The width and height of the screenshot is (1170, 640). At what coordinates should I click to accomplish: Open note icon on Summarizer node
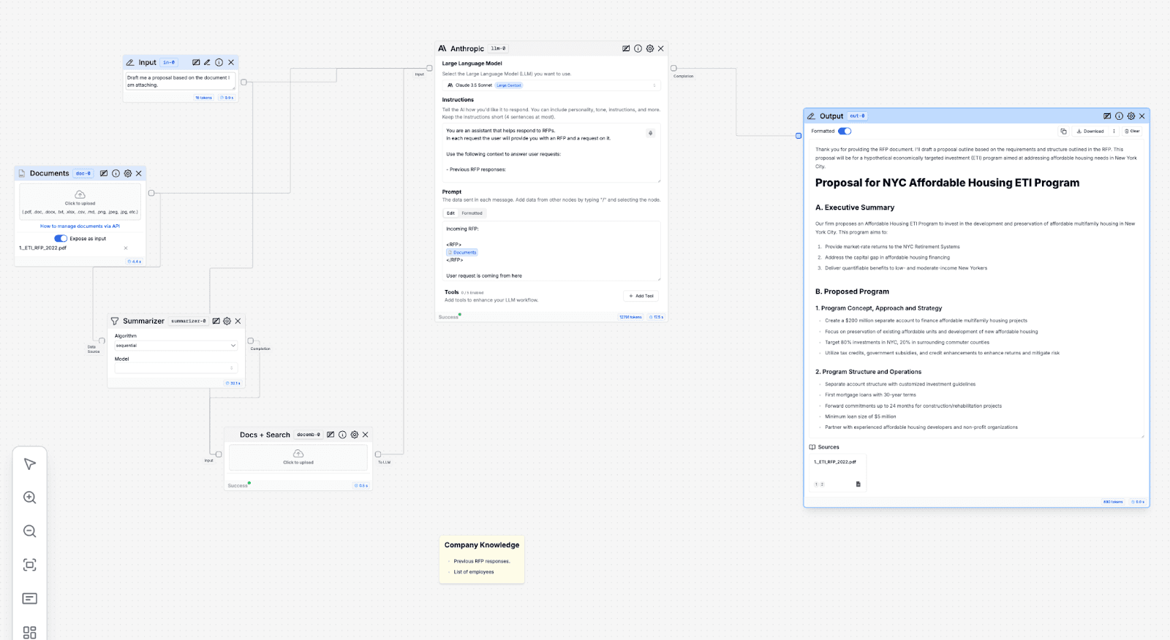coord(216,321)
